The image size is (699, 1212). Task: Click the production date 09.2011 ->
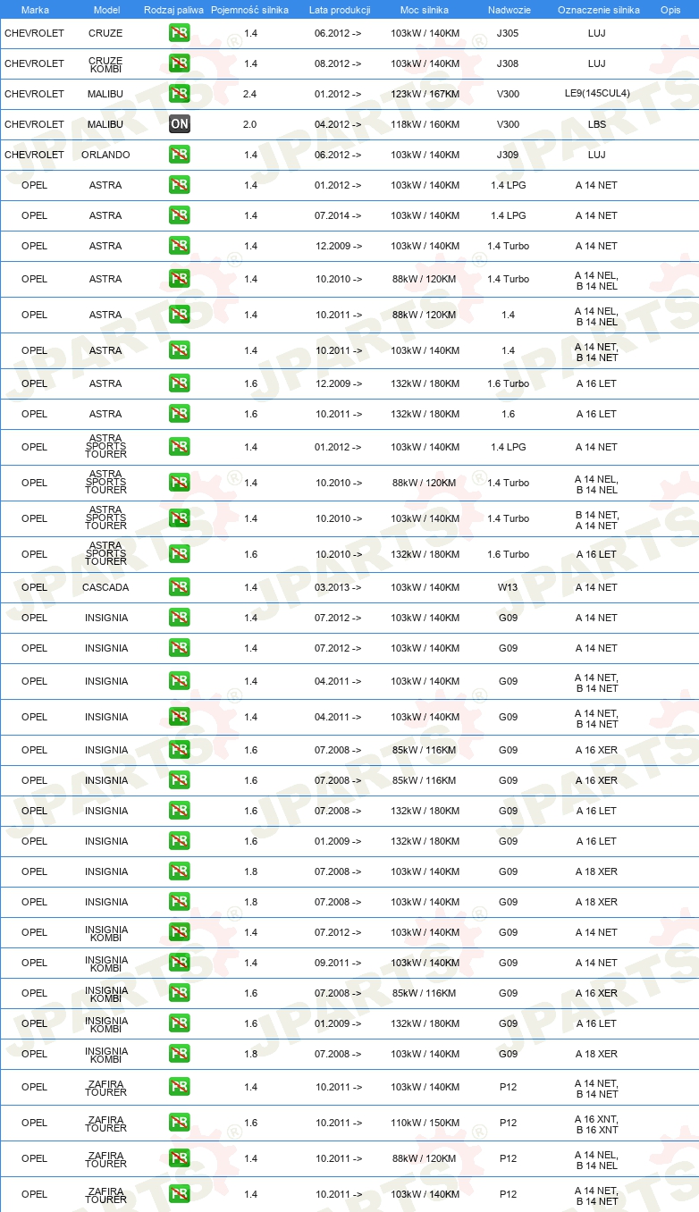coord(339,963)
